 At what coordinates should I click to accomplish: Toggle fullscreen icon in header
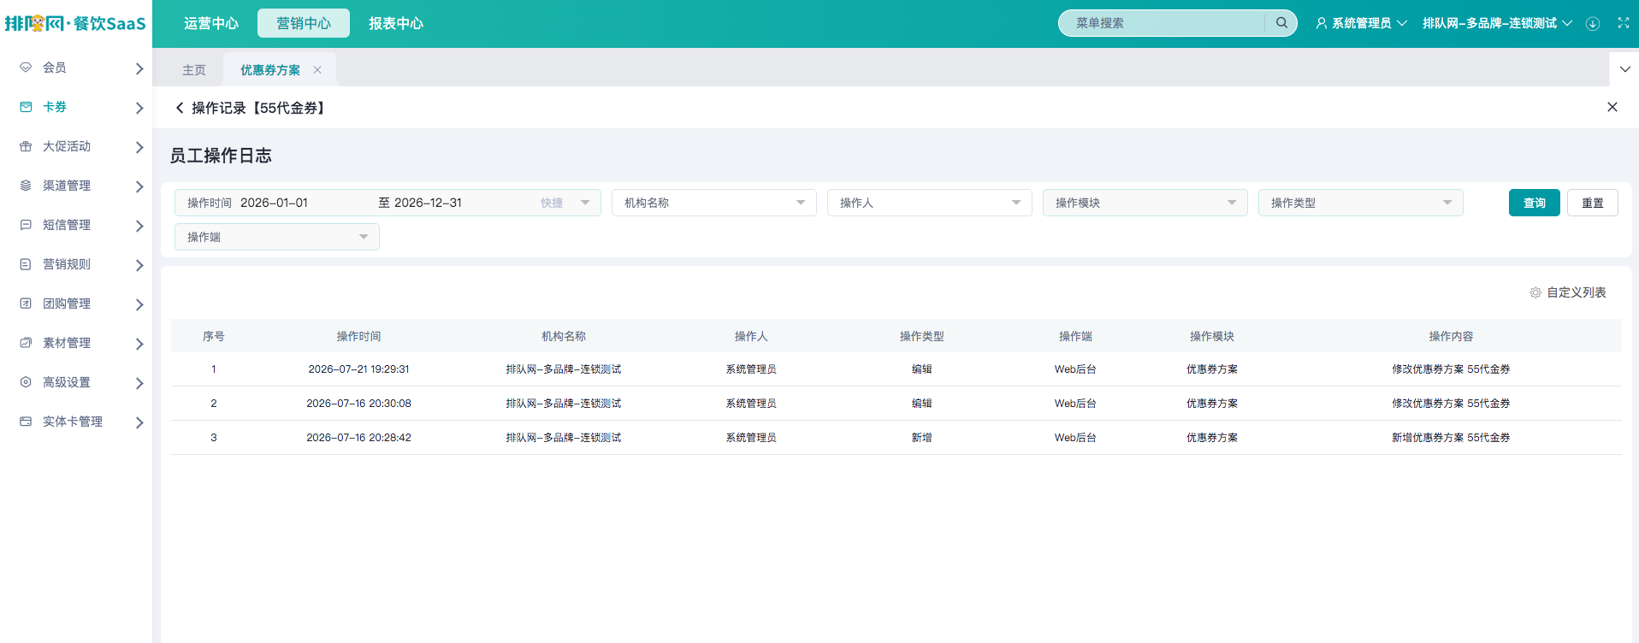click(x=1624, y=23)
